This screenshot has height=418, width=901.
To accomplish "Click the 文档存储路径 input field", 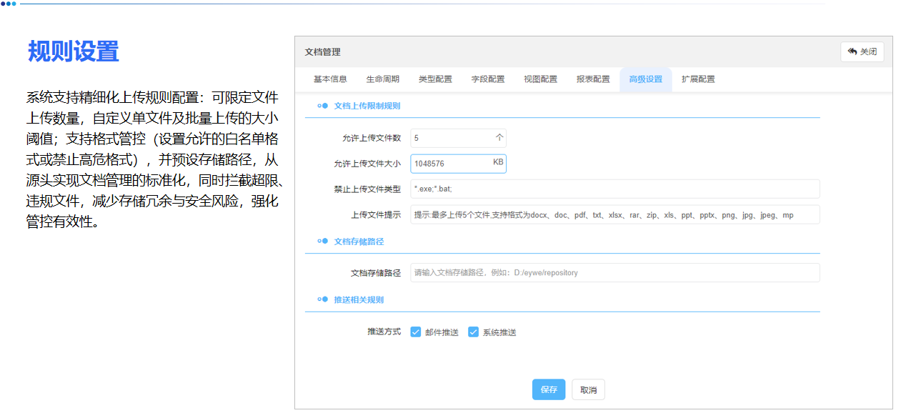I will [x=614, y=272].
